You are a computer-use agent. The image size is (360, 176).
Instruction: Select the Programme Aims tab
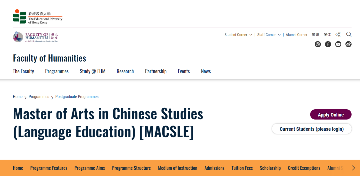(x=90, y=168)
